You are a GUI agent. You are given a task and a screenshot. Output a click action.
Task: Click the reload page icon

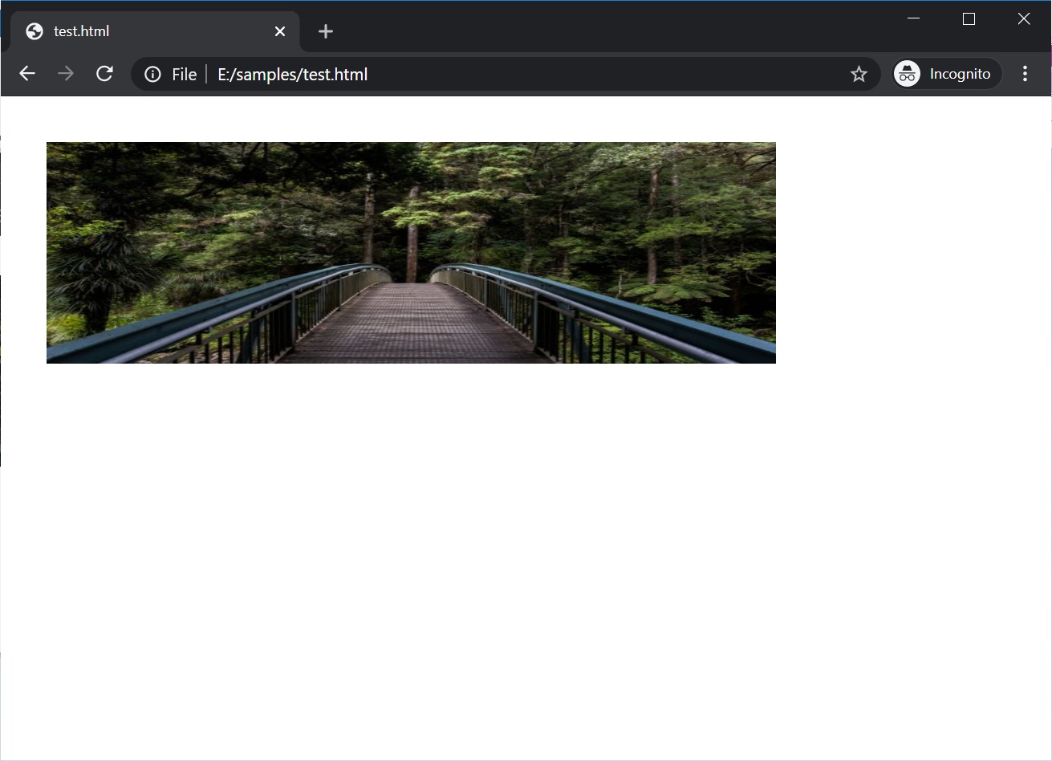pyautogui.click(x=104, y=73)
